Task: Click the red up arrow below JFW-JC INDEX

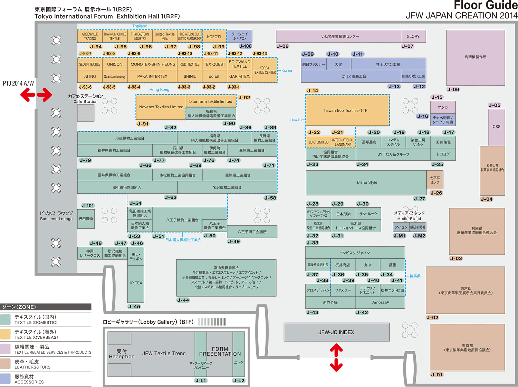Action: 336,350
